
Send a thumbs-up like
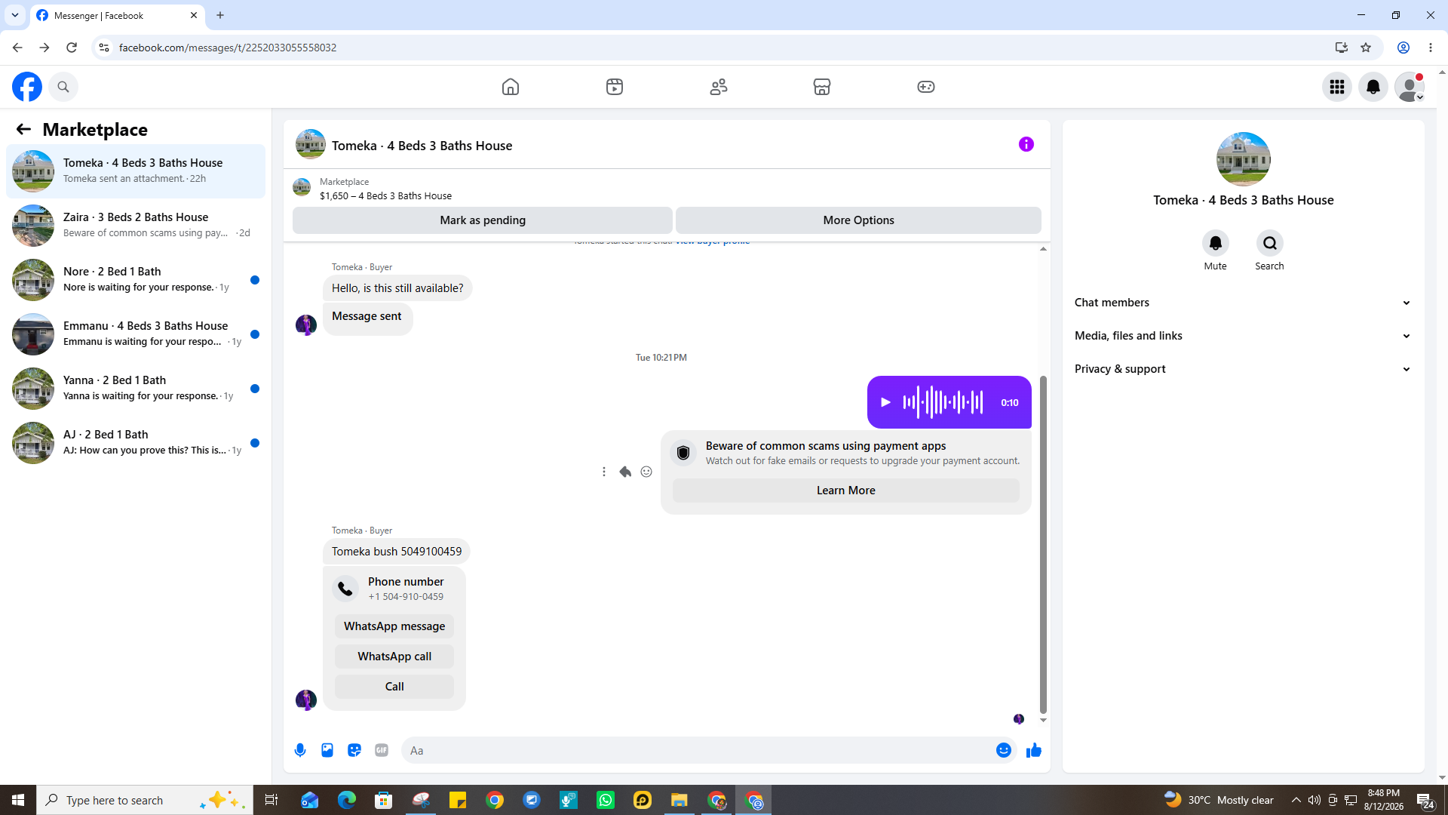point(1034,750)
